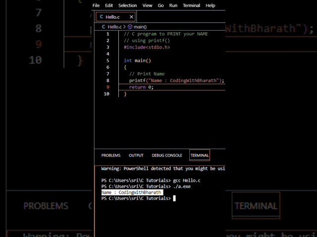Open the Go menu
Screen dimensions: 317x237
click(160, 5)
